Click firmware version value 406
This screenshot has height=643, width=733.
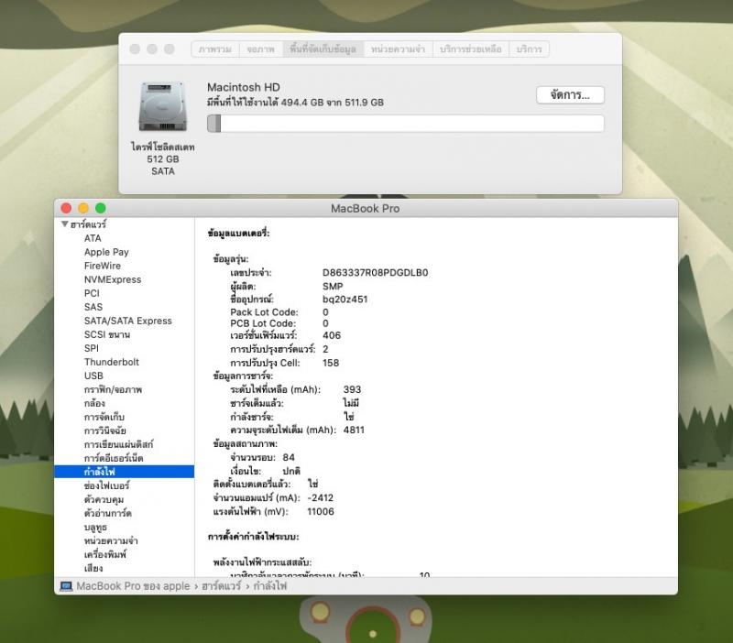pyautogui.click(x=332, y=335)
